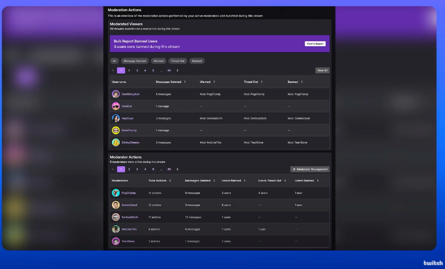Sort moderators by Messages Deleted arrows

click(214, 181)
